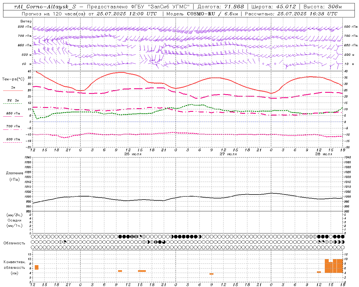359x287 pixels.
Task: Click the 10 м wind level label at left
Action: coord(27,64)
